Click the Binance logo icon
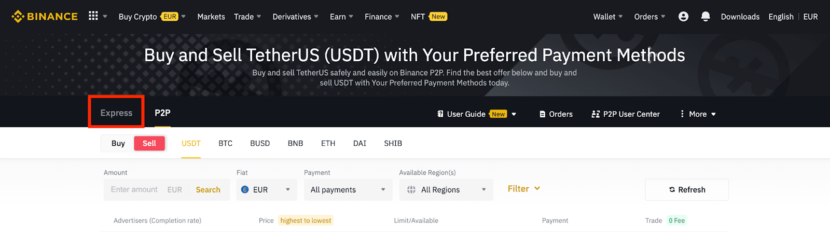The height and width of the screenshot is (235, 830). (x=18, y=17)
